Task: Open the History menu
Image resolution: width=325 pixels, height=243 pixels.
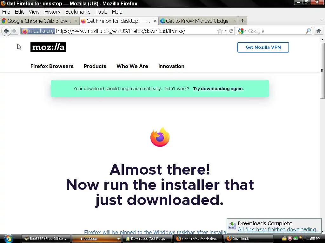Action: pos(52,12)
